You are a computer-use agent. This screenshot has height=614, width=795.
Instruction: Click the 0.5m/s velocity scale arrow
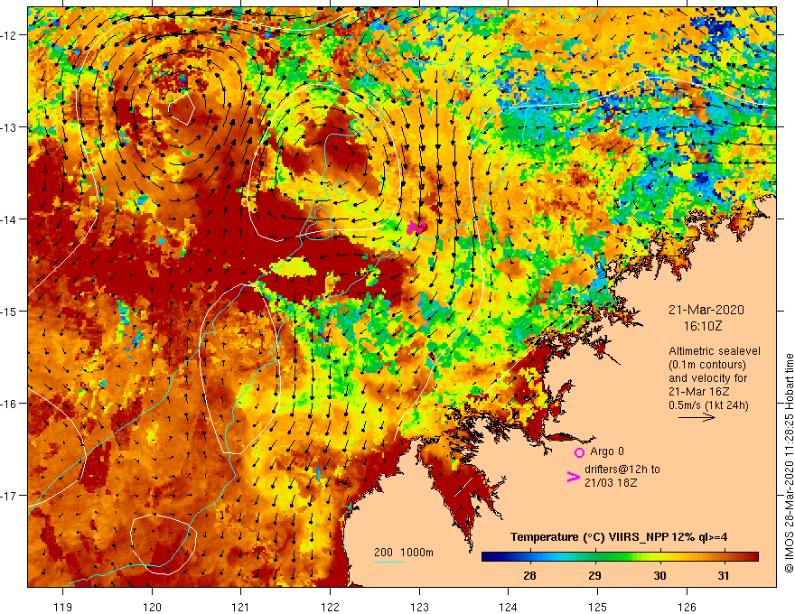coord(697,417)
